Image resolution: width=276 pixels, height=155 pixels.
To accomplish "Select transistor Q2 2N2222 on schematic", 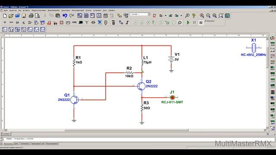I will pyautogui.click(x=141, y=86).
